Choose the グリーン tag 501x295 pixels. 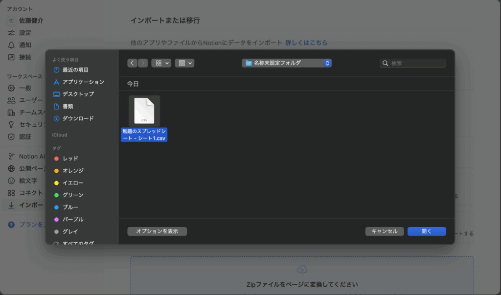tap(72, 195)
